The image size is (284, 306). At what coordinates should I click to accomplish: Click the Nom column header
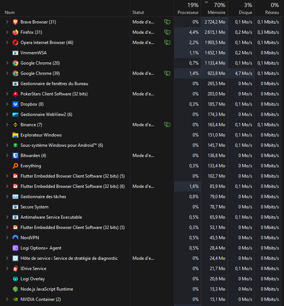[65, 8]
